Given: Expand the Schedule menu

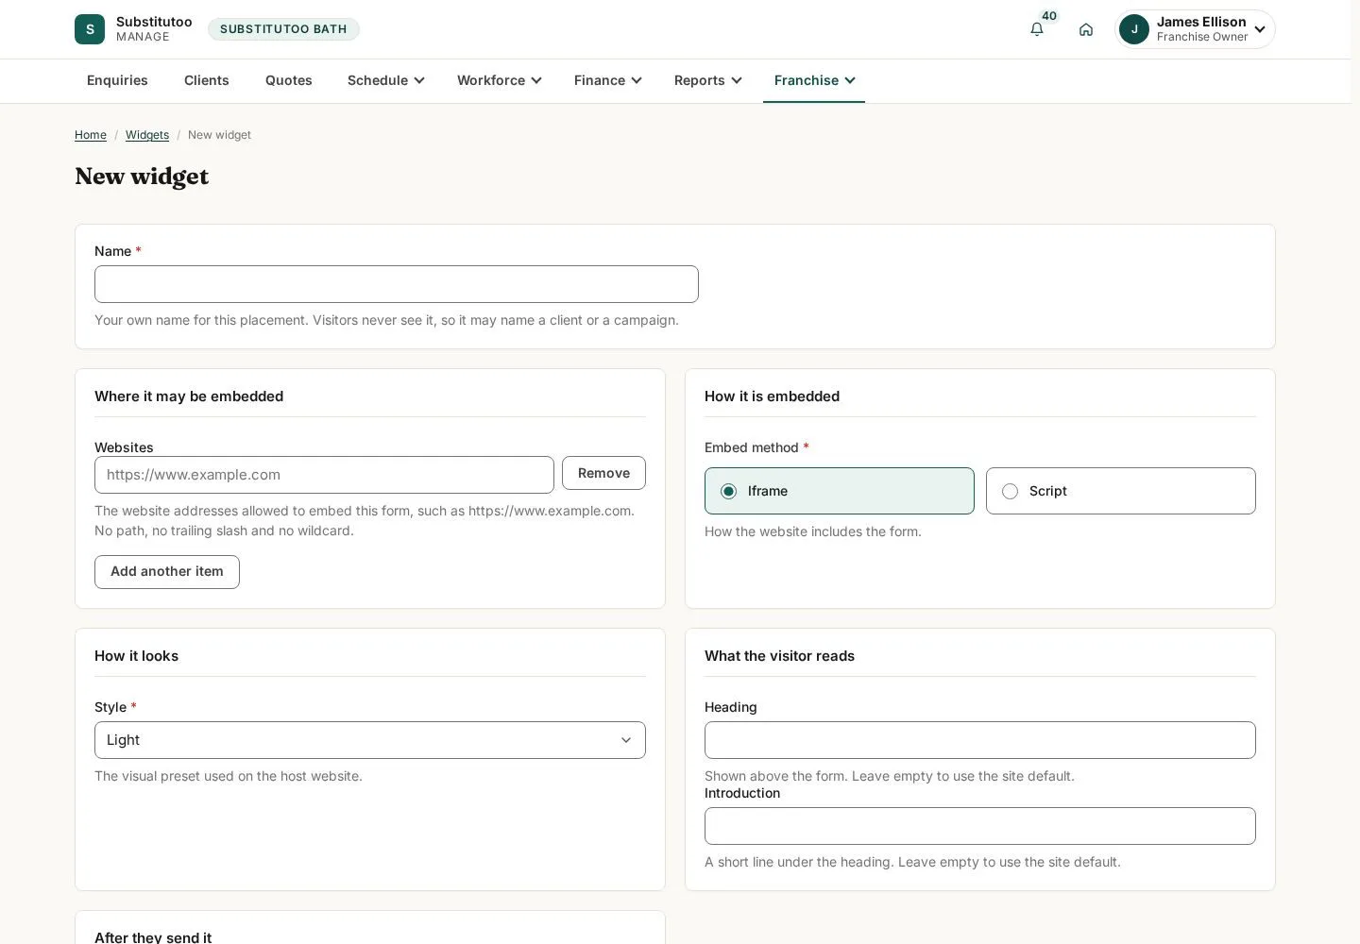Looking at the screenshot, I should pyautogui.click(x=386, y=80).
